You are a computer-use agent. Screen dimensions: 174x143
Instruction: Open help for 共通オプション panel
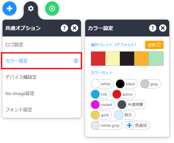[64, 28]
